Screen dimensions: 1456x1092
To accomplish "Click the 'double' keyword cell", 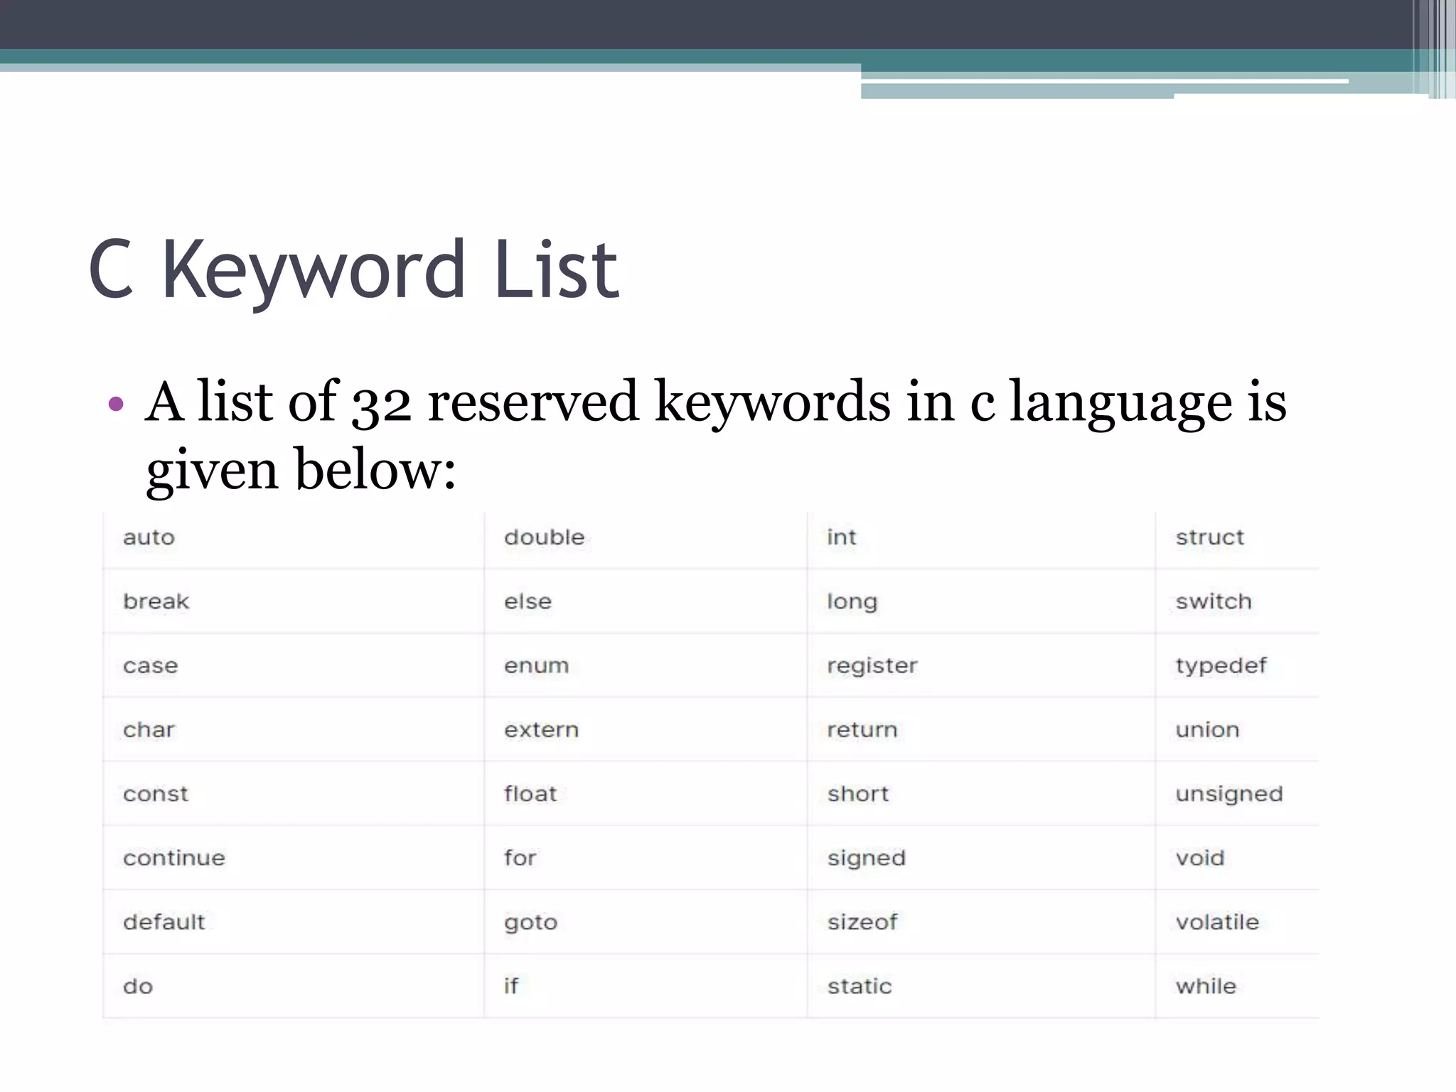I will 544,537.
